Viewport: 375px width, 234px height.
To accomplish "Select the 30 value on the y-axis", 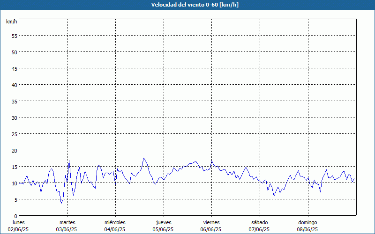I will tap(15, 118).
